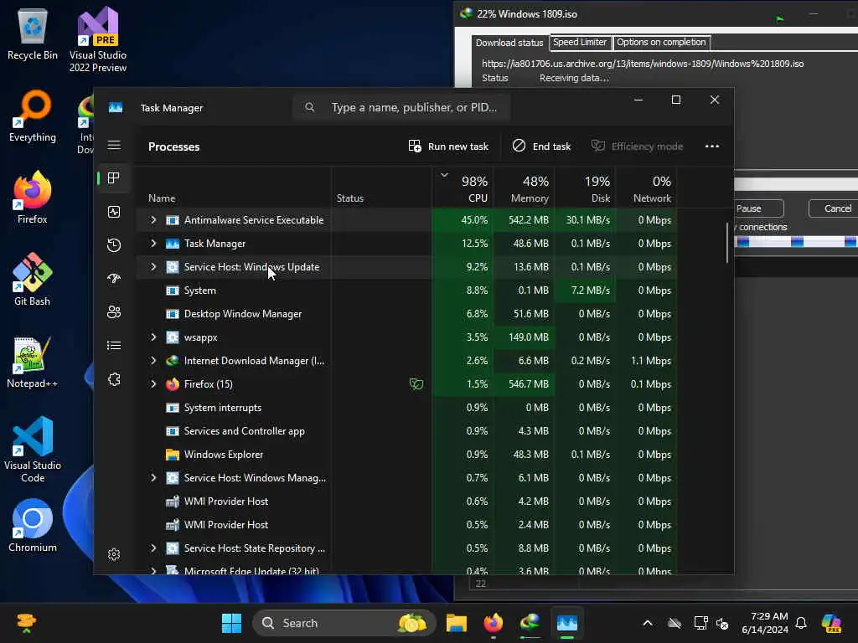Open Visual Studio Code desktop icon

click(33, 450)
